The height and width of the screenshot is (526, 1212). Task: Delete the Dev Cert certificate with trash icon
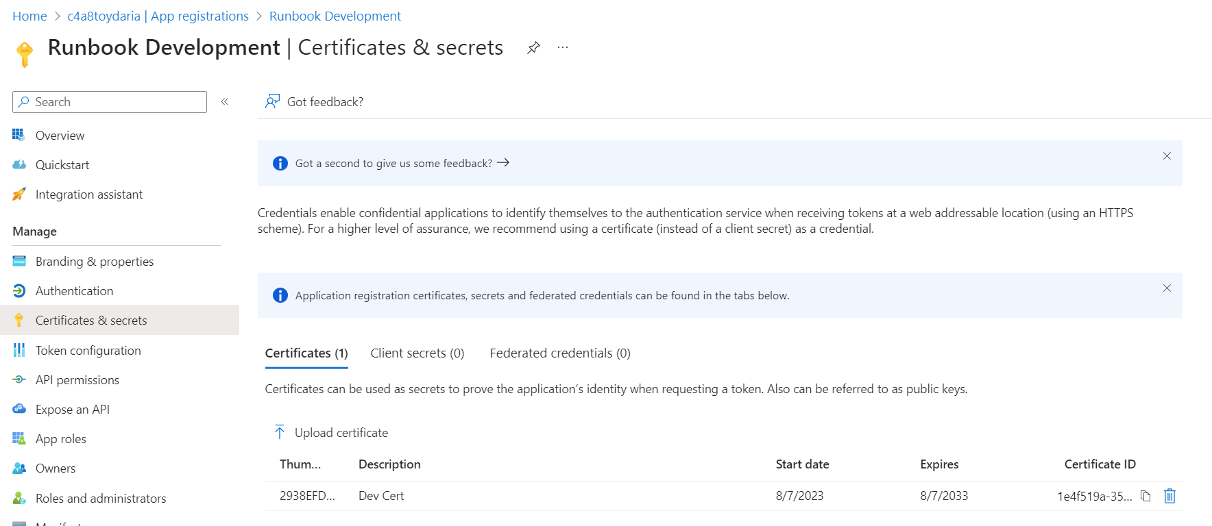[x=1169, y=496]
